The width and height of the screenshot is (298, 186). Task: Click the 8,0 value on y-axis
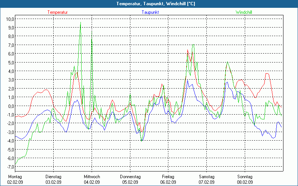(x=11, y=36)
